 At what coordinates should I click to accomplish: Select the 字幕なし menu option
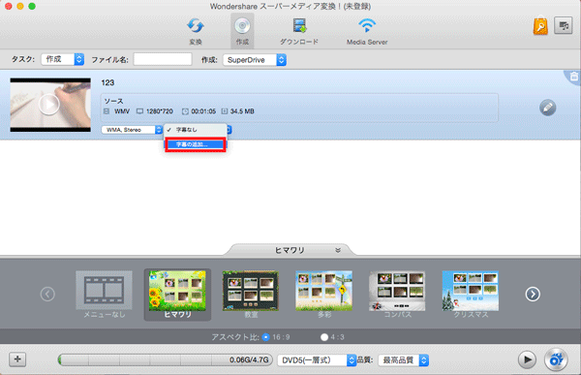point(196,130)
